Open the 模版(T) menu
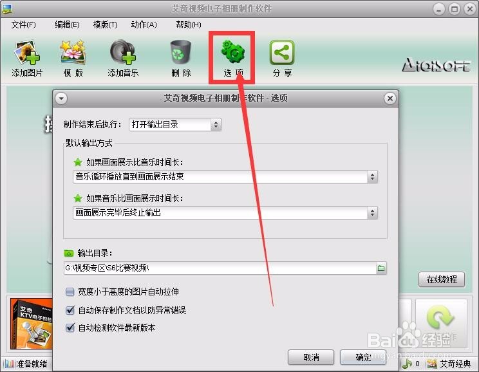 click(105, 24)
